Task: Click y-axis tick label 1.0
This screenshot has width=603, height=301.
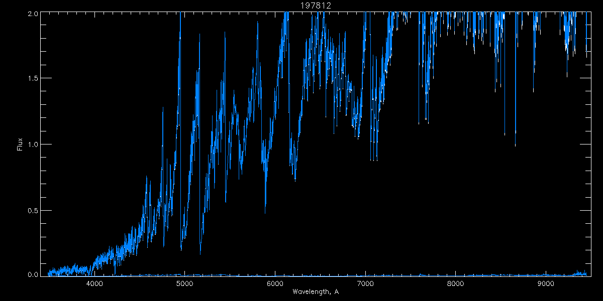Action: tap(33, 144)
